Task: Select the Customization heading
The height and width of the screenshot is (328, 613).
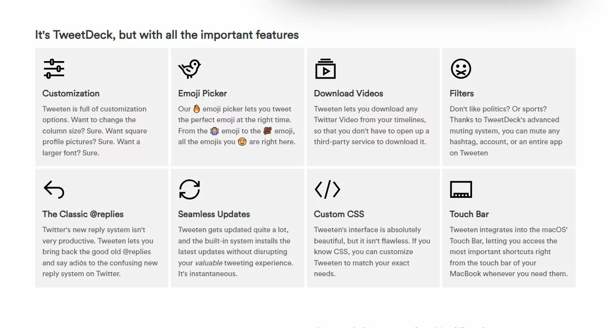Action: click(x=71, y=93)
